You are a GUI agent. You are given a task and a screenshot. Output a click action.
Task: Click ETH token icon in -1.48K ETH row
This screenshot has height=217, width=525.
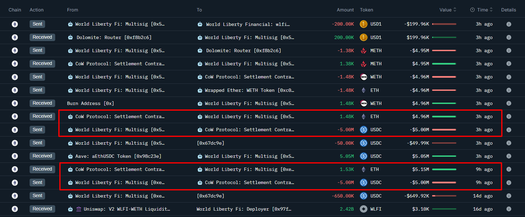pos(364,91)
